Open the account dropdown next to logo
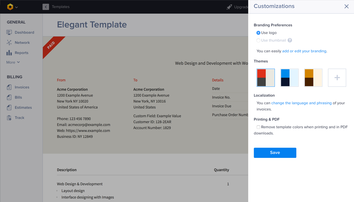 [x=16, y=7]
